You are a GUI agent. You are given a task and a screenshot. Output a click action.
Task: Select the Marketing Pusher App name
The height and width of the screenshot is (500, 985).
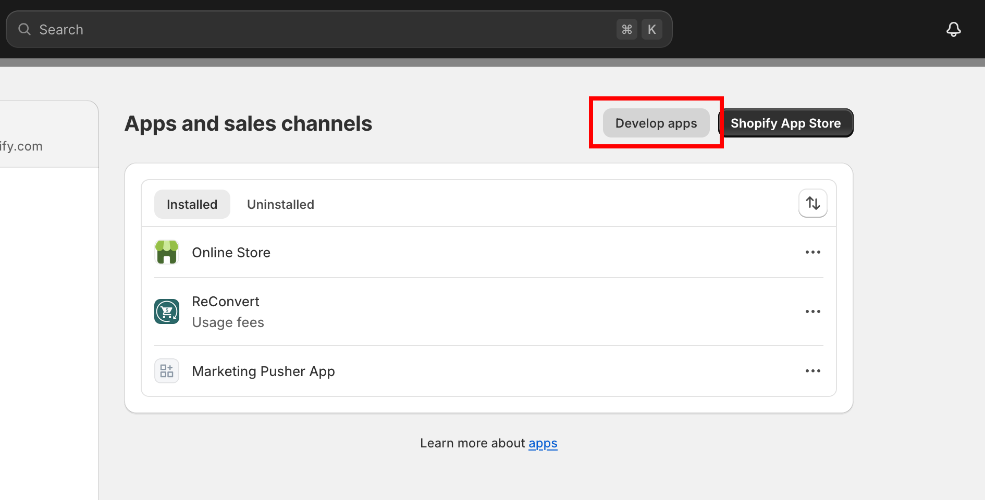coord(263,371)
